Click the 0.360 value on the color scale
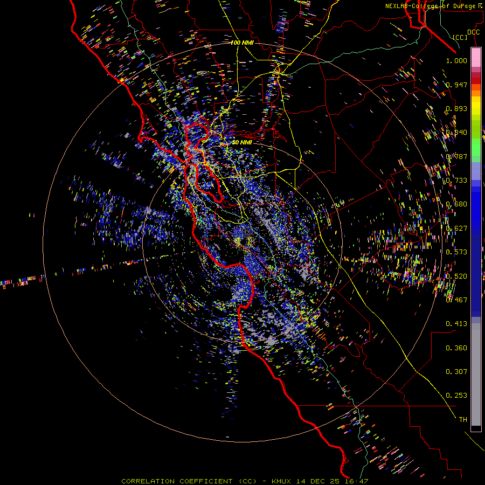Screen dimensions: 485x485 point(456,348)
